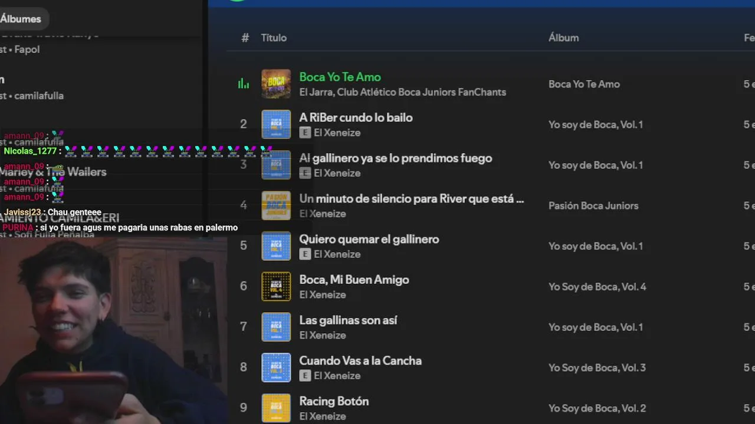
Task: Click the now-playing equalizer icon on track one
Action: (x=244, y=84)
